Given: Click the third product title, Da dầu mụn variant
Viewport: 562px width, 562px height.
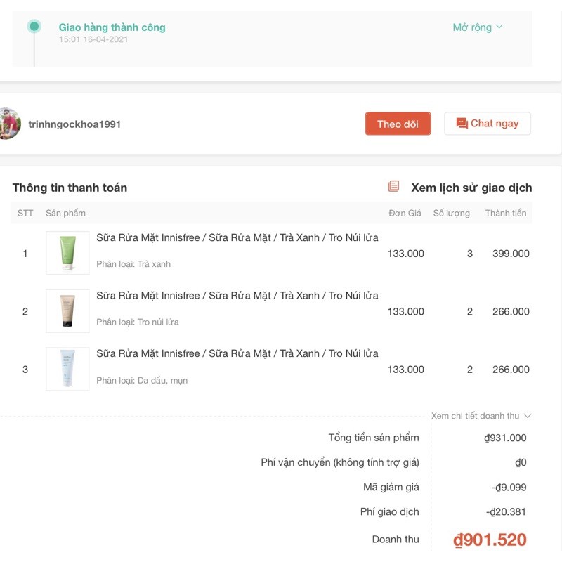Looking at the screenshot, I should tap(237, 353).
